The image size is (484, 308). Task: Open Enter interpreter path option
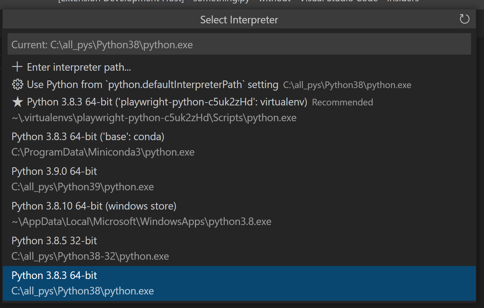click(x=79, y=67)
